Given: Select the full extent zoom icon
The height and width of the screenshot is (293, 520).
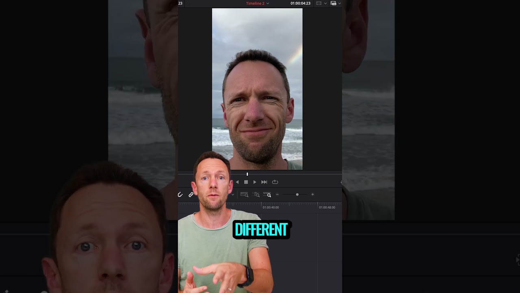Looking at the screenshot, I should point(244,195).
